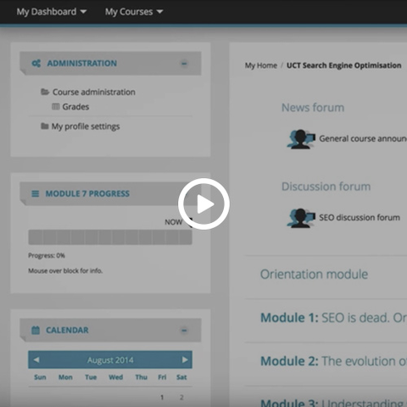Click the General course announcements forum icon

click(x=301, y=139)
